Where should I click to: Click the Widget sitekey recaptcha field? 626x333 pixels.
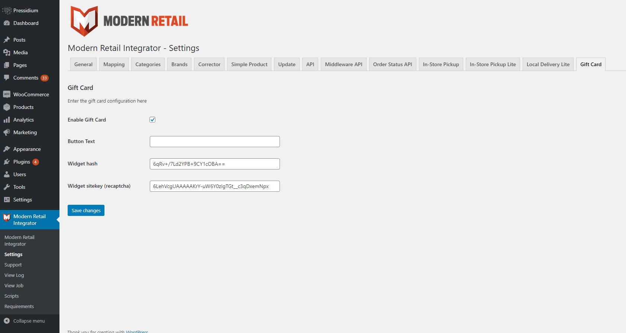pyautogui.click(x=215, y=186)
